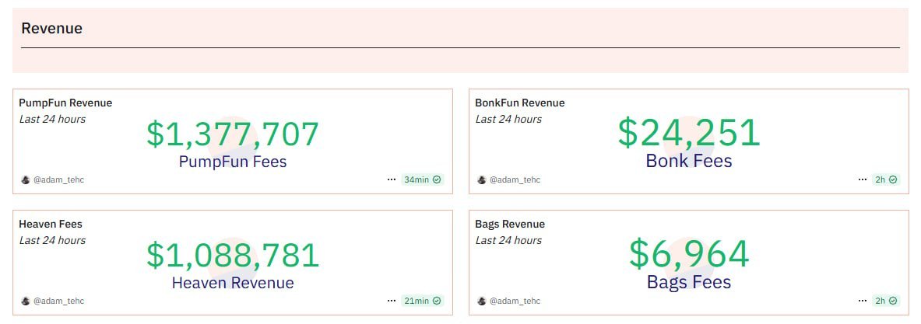The image size is (921, 324).
Task: Click the $1,088,781 counter value
Action: [233, 256]
